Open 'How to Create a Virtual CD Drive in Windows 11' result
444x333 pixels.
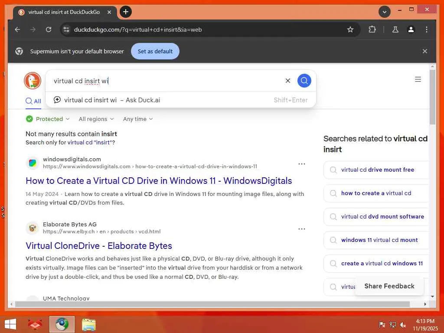tap(159, 181)
